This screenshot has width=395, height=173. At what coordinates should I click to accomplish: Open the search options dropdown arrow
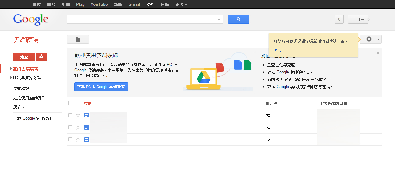tap(219, 19)
